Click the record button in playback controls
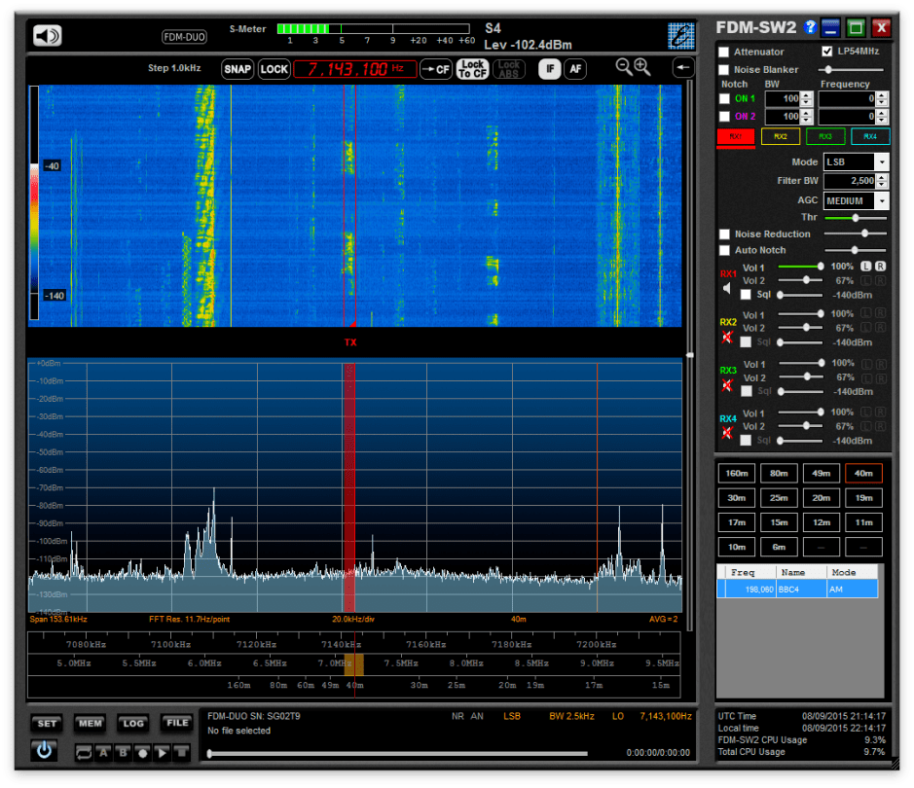 coord(142,752)
